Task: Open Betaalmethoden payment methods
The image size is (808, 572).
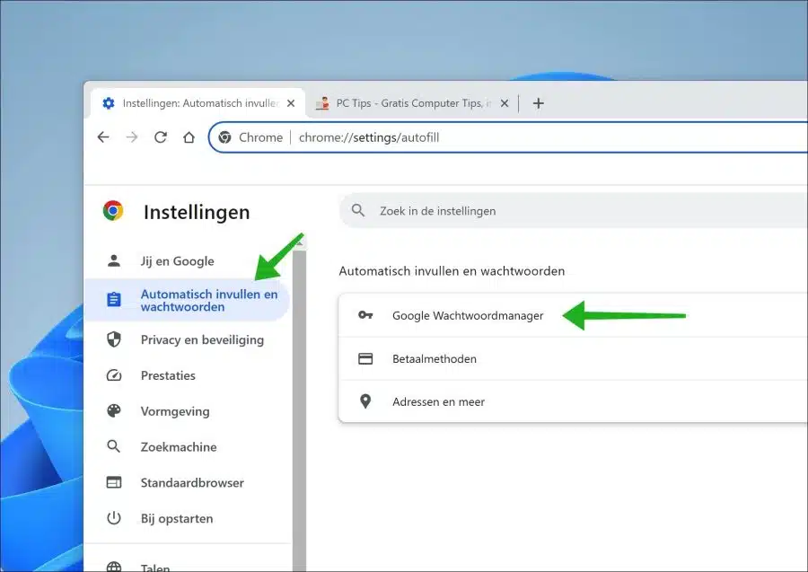Action: click(x=573, y=358)
